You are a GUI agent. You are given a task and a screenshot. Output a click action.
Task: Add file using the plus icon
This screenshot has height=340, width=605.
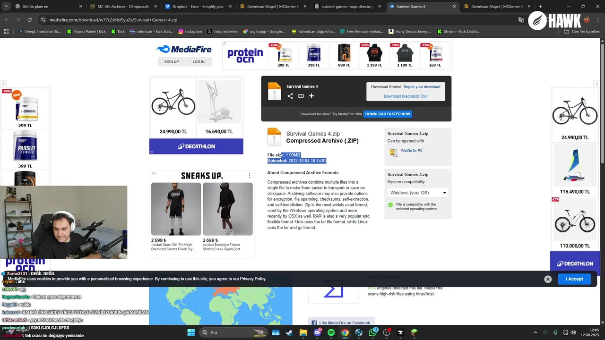coord(311,96)
